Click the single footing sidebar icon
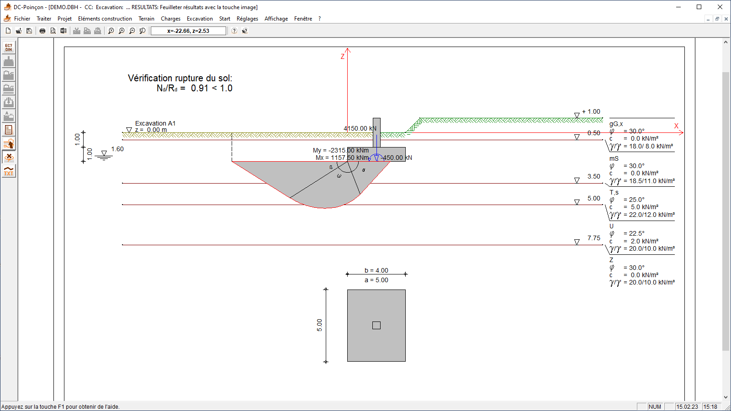This screenshot has height=411, width=731. click(x=9, y=61)
